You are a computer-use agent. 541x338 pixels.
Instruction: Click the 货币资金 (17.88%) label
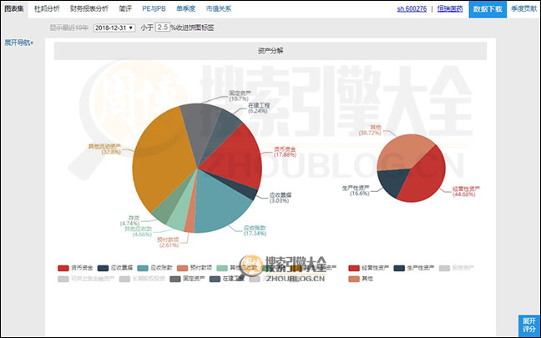[285, 152]
